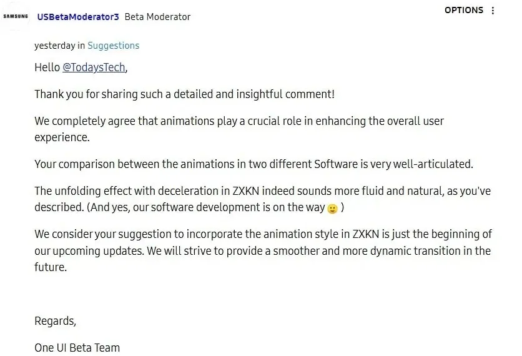Click the "Hello" greeting word
The width and height of the screenshot is (522, 356).
point(47,67)
